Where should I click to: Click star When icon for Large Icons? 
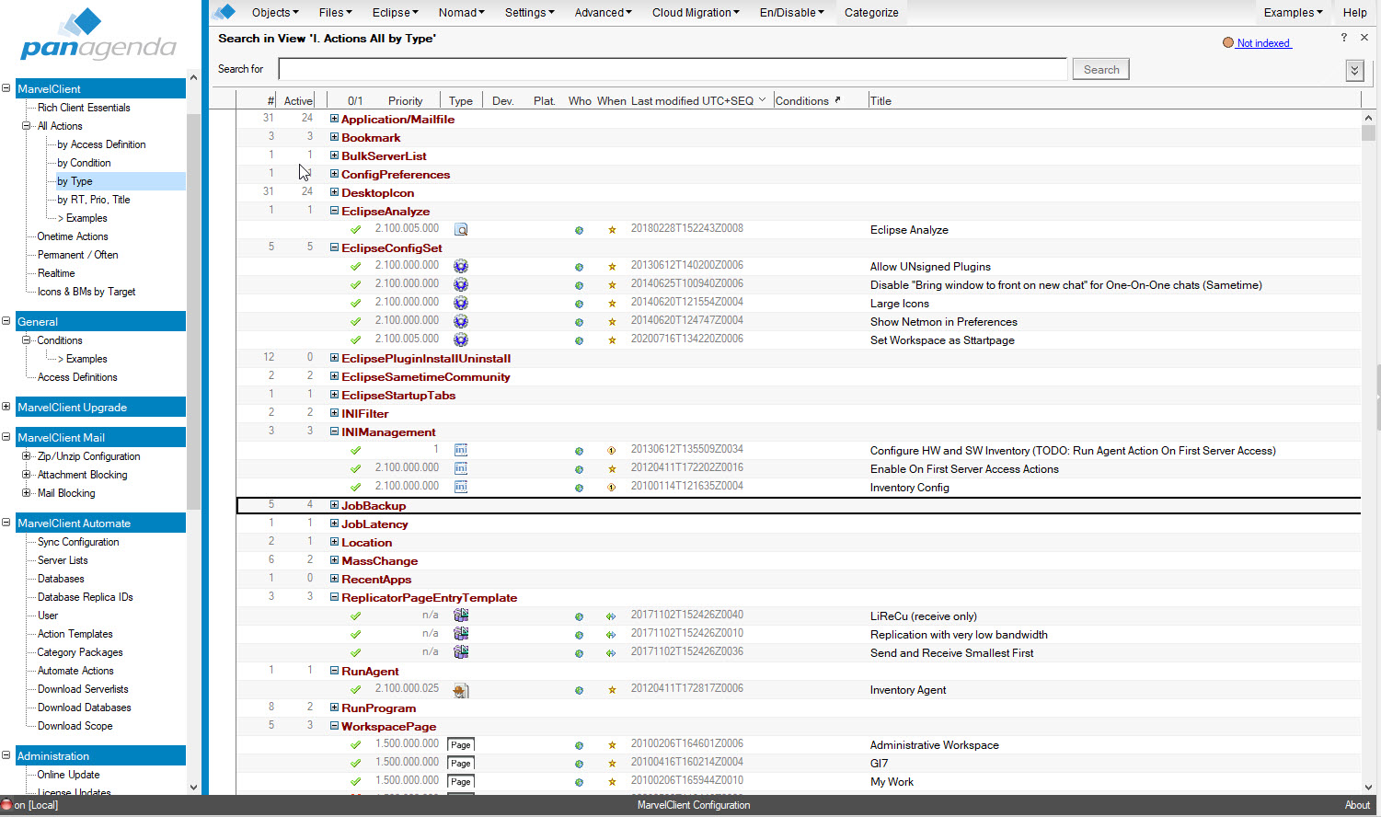click(612, 304)
